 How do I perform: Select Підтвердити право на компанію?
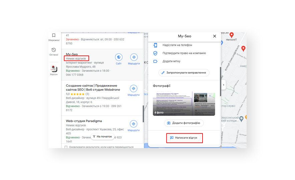pos(184,53)
